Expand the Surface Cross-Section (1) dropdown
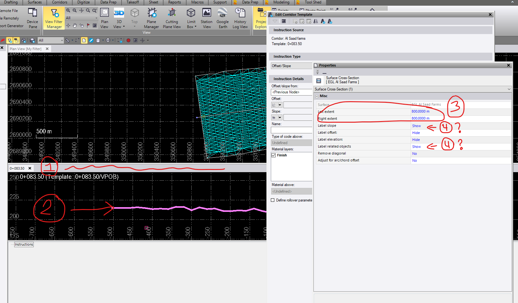518x303 pixels. tap(509, 89)
